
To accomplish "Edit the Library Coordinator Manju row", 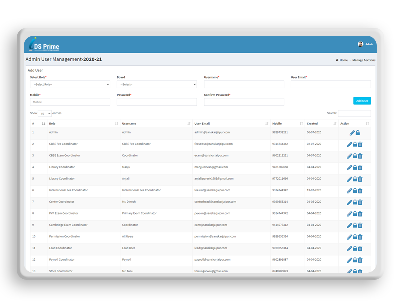I will coord(349,167).
